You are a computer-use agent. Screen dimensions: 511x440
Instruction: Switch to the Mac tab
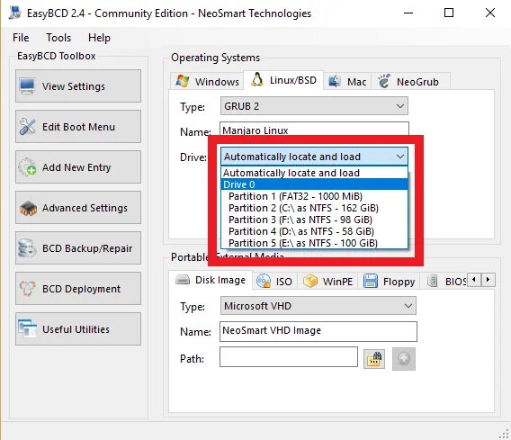point(347,82)
